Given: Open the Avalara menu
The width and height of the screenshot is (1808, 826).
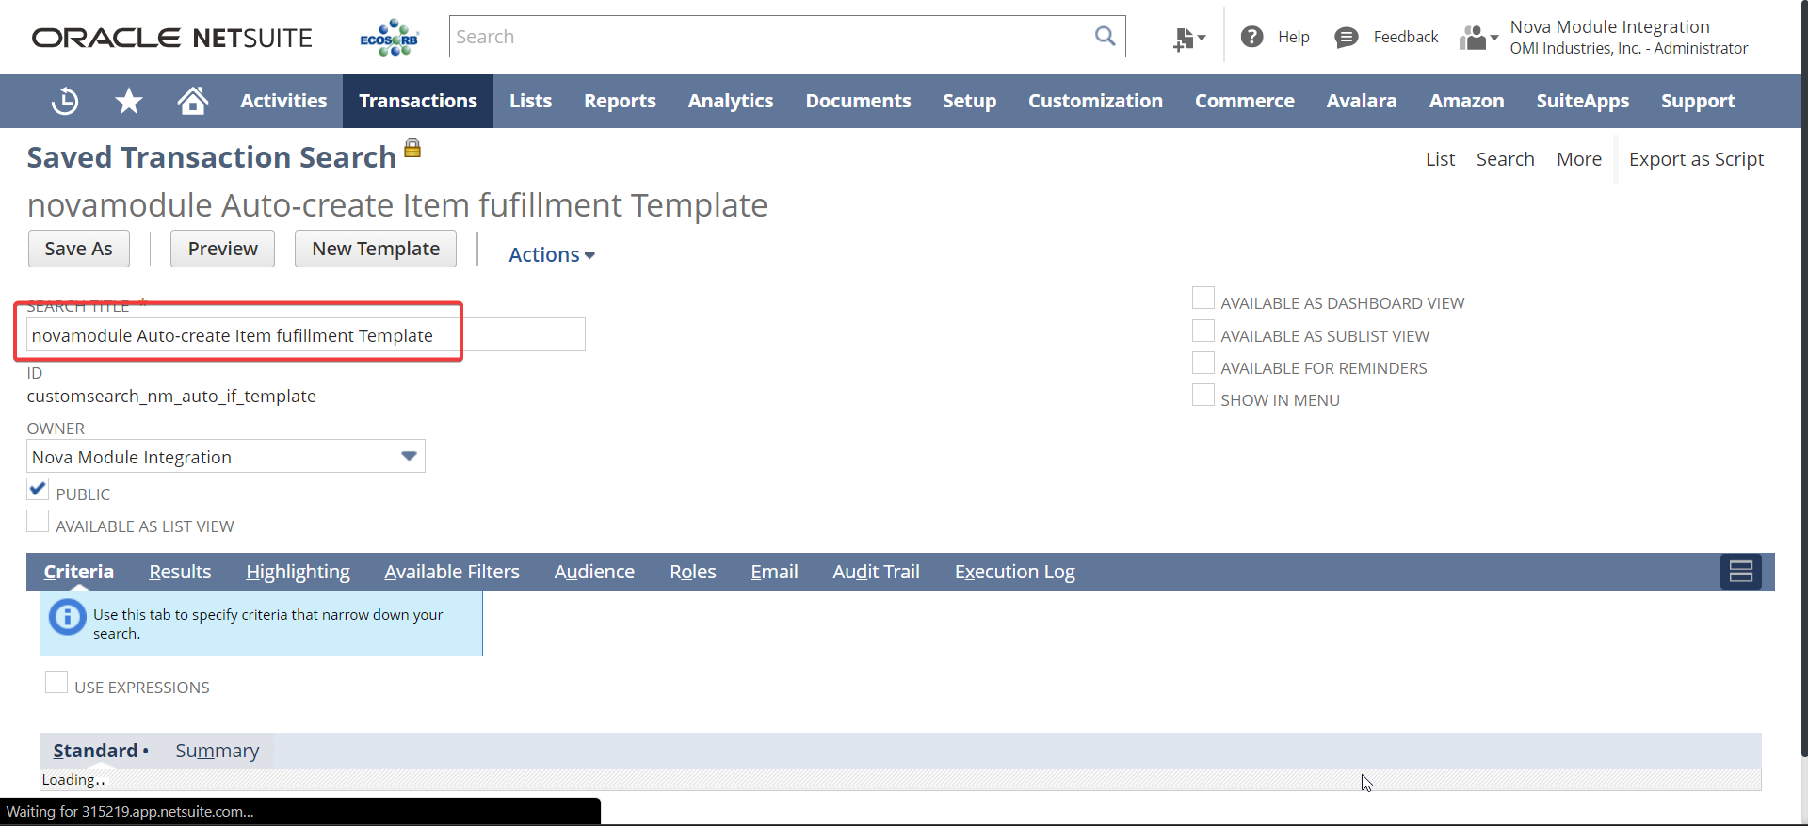Looking at the screenshot, I should click(1361, 101).
